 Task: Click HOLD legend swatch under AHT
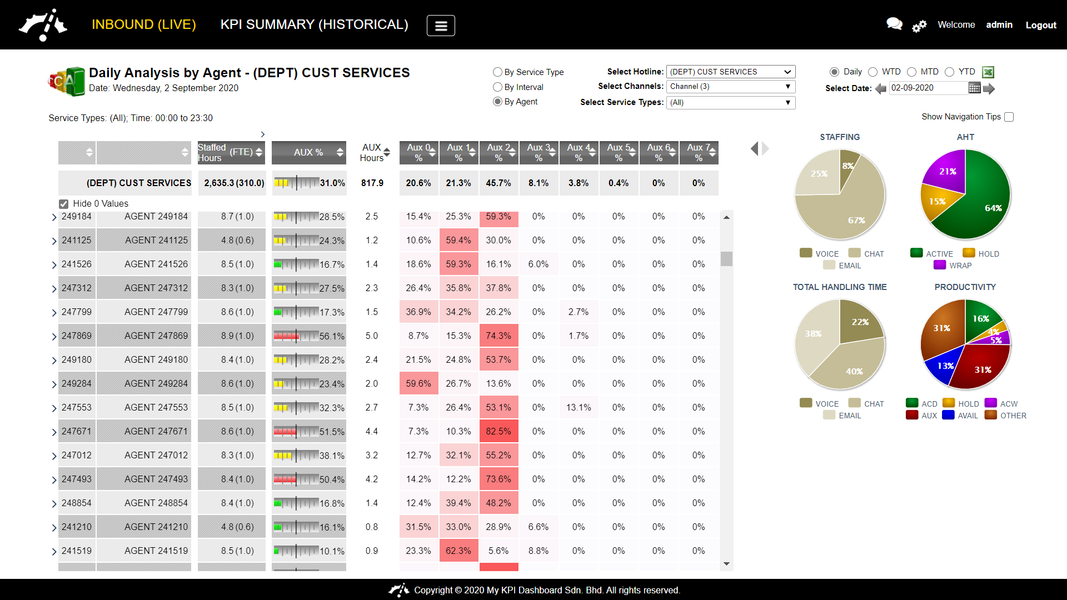pyautogui.click(x=969, y=253)
